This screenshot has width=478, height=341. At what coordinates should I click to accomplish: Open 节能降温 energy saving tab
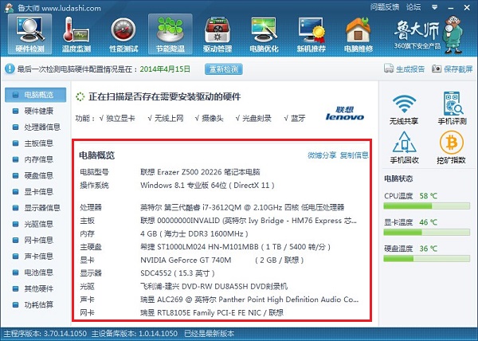[171, 32]
